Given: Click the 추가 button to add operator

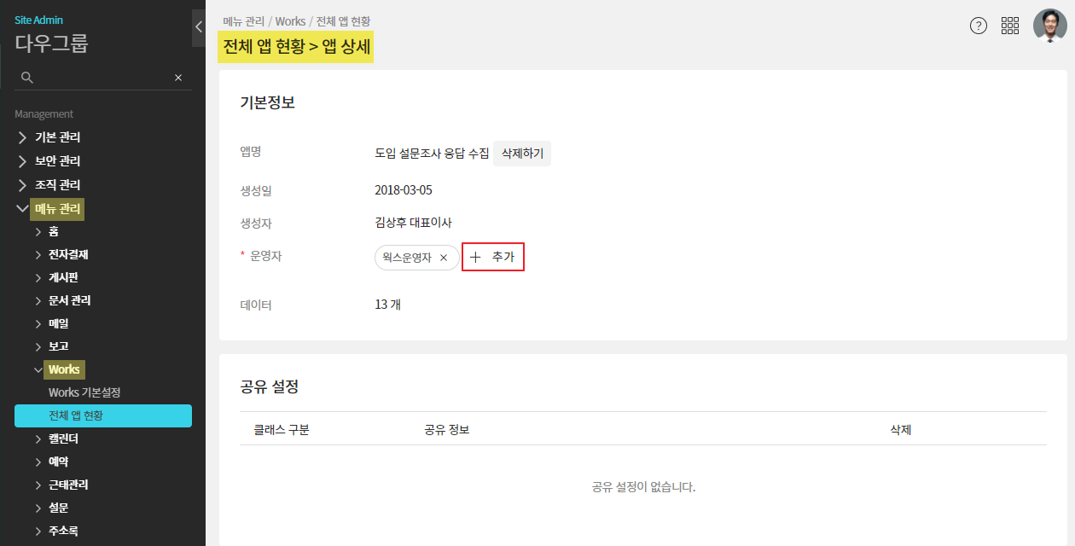Looking at the screenshot, I should tap(493, 257).
